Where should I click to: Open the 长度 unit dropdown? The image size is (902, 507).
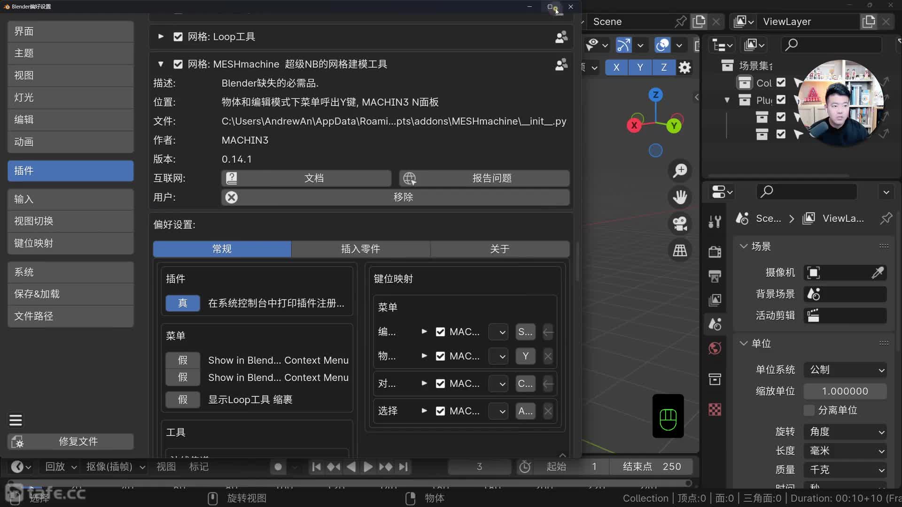(x=845, y=451)
